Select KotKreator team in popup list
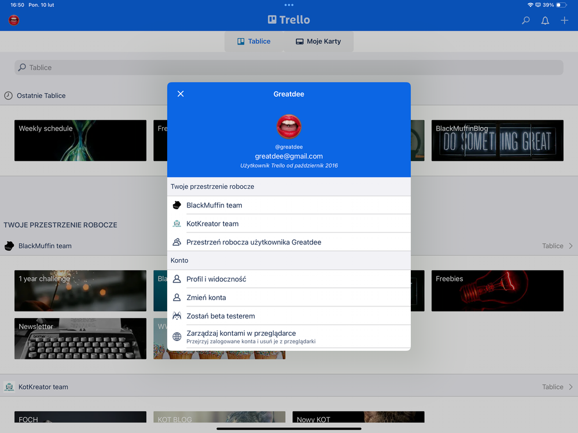This screenshot has width=578, height=433. tap(289, 224)
